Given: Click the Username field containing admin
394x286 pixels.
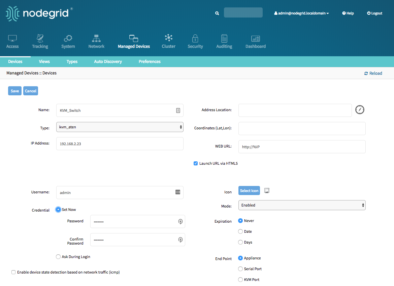Looking at the screenshot, I should tap(120, 192).
